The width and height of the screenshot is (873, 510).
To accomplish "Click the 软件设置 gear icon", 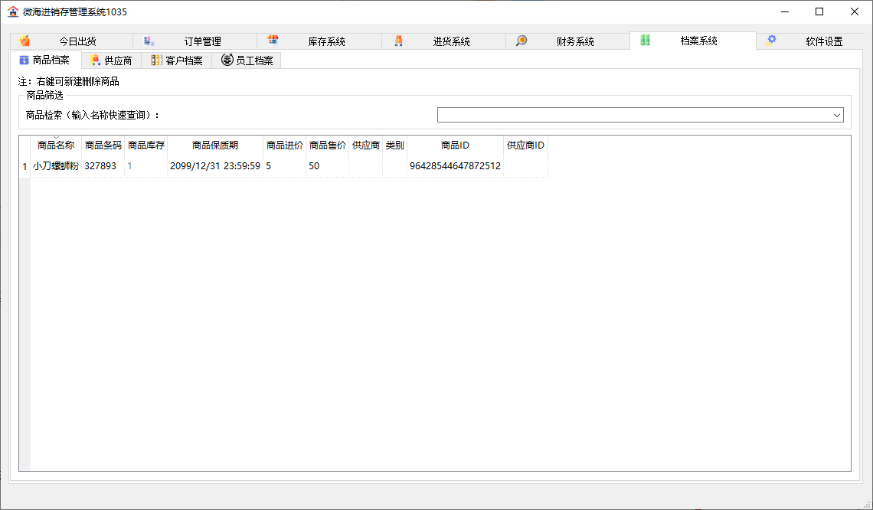I will (x=770, y=41).
